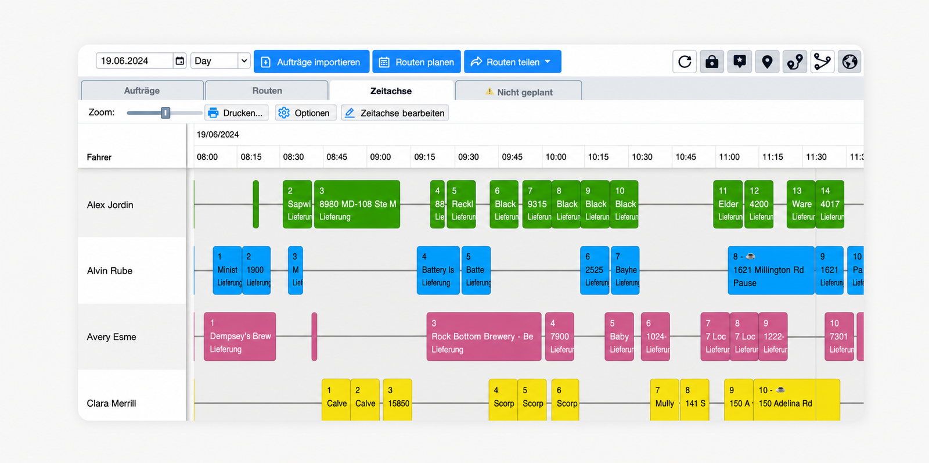This screenshot has height=463, width=929.
Task: Select Alex Jordin's stop 5 Reckl
Action: click(x=462, y=204)
